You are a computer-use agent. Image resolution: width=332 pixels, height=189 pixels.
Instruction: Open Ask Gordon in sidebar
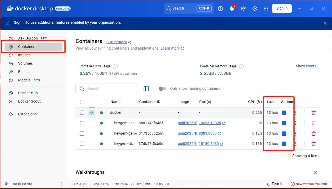[33, 38]
